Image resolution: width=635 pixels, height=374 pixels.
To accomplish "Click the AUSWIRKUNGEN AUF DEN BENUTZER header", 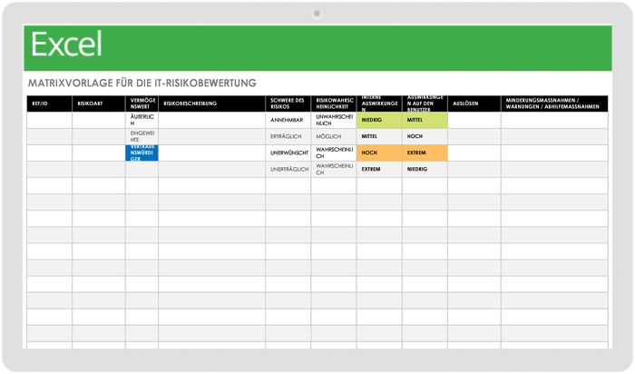I will [425, 103].
